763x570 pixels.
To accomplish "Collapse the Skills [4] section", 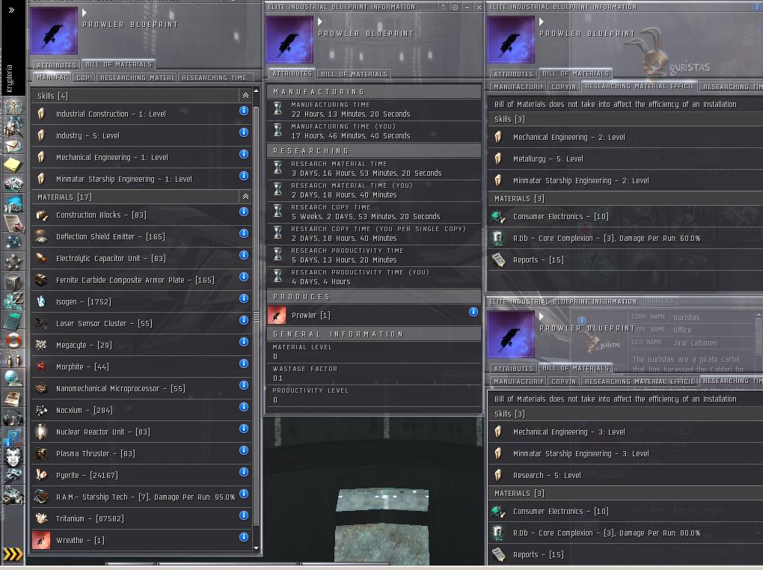I will (245, 96).
